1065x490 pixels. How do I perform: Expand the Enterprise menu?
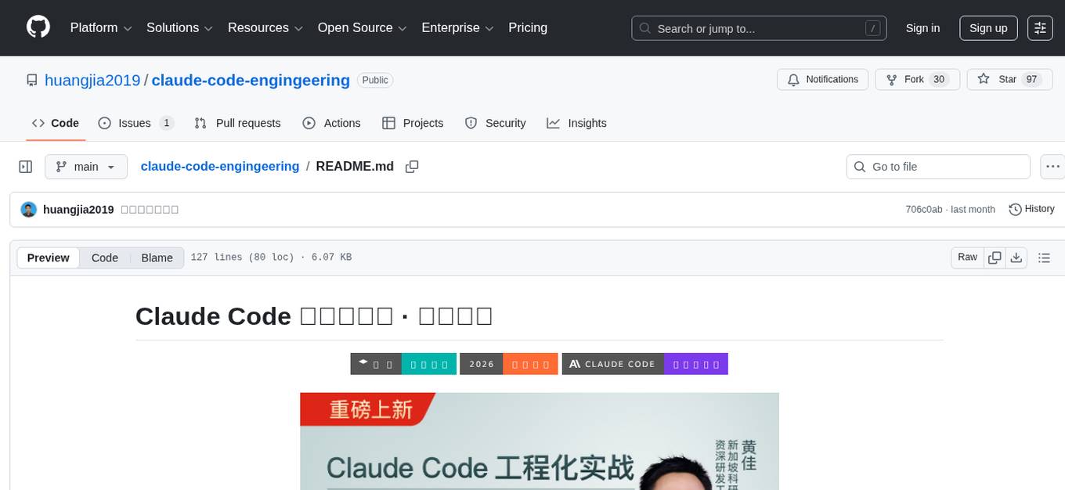point(457,27)
